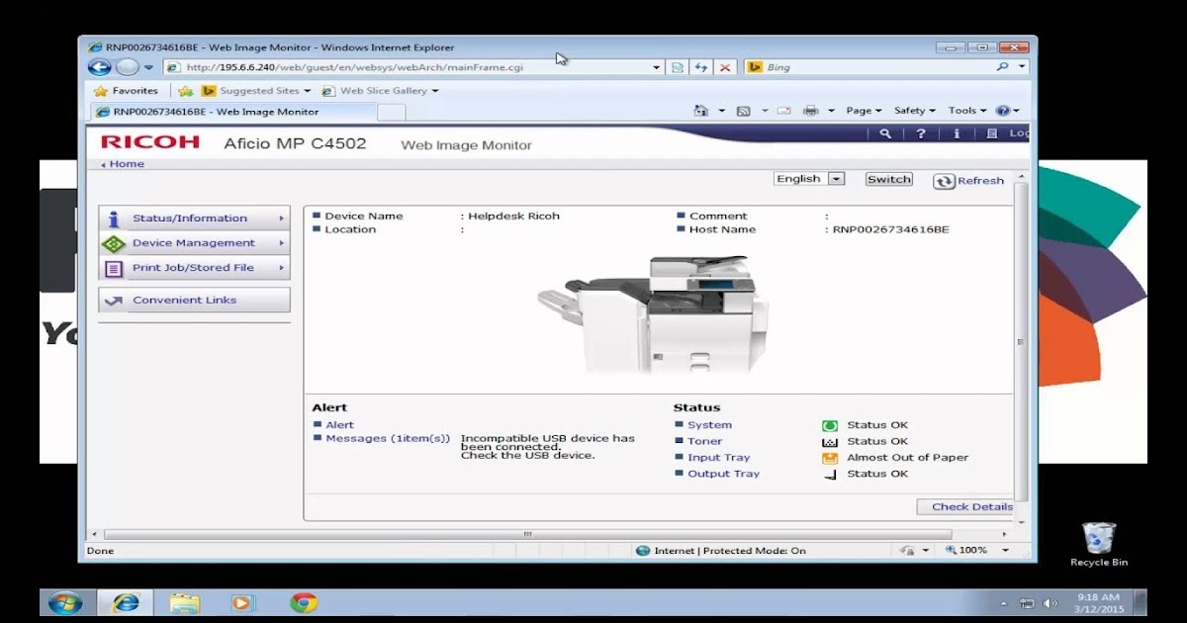1187x623 pixels.
Task: Open the Safety menu
Action: pyautogui.click(x=915, y=111)
